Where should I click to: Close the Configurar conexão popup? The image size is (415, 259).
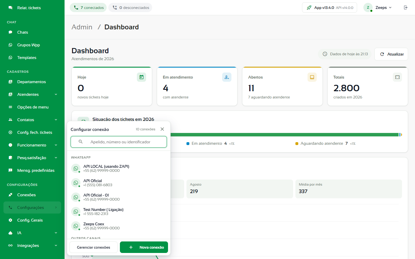162,129
